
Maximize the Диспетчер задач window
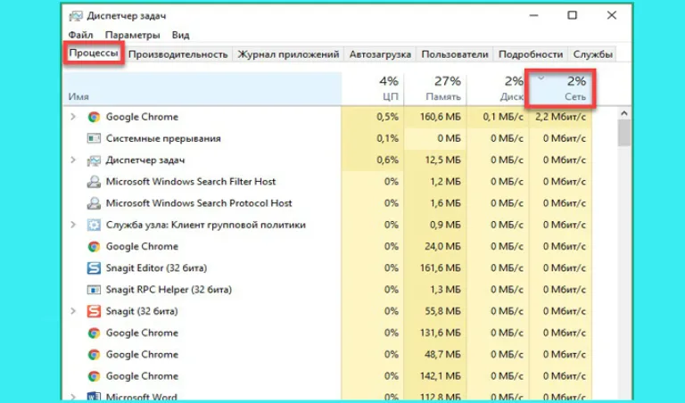pos(572,15)
